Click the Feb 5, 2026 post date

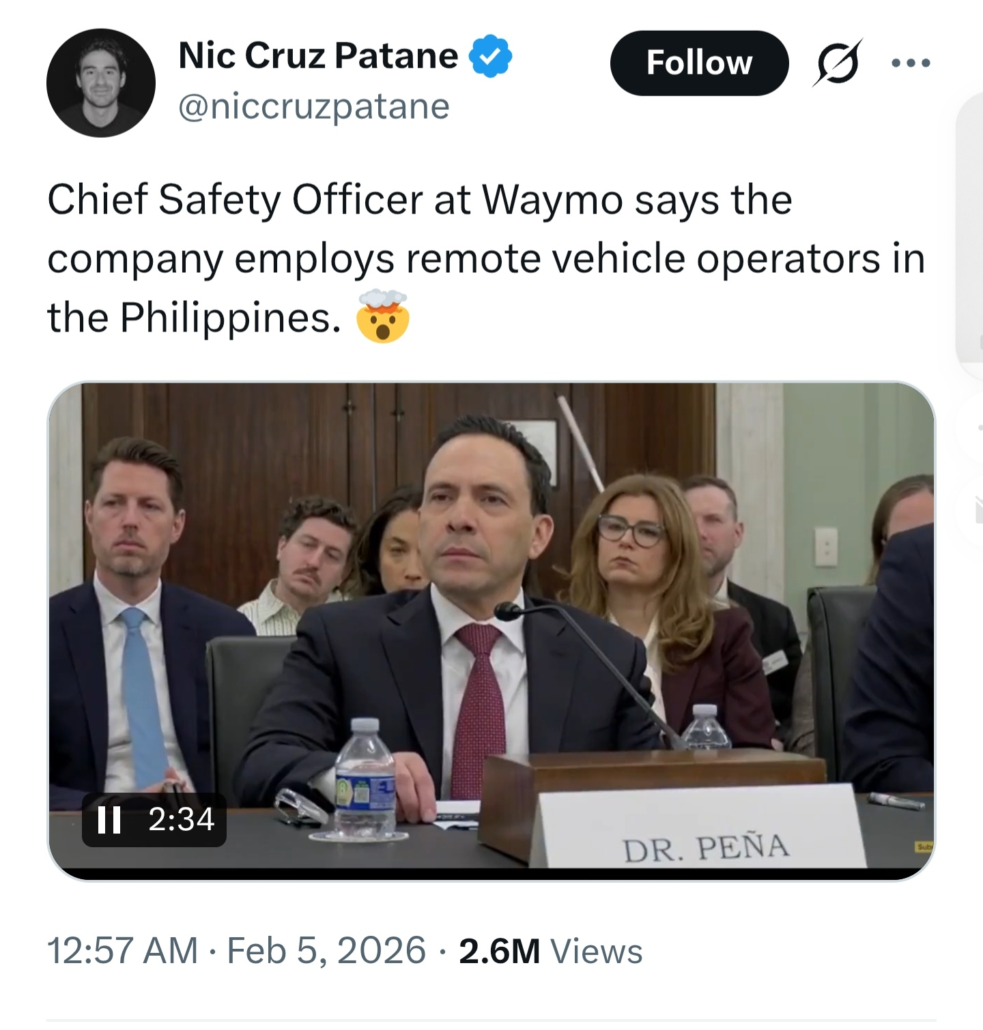(x=326, y=951)
